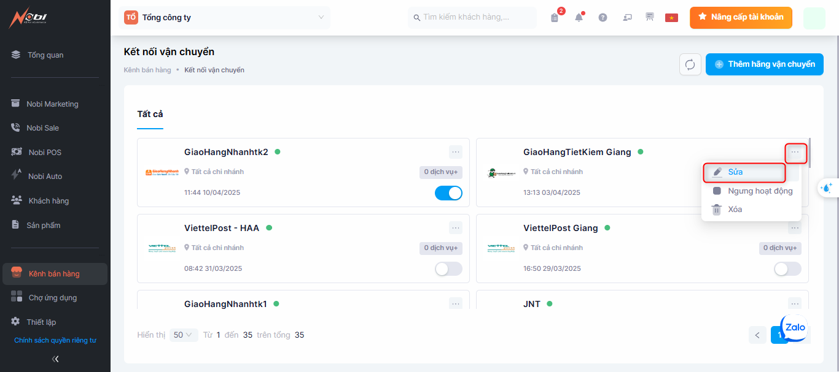The width and height of the screenshot is (839, 372).
Task: Open the Tổng công ty branch dropdown
Action: tap(224, 18)
